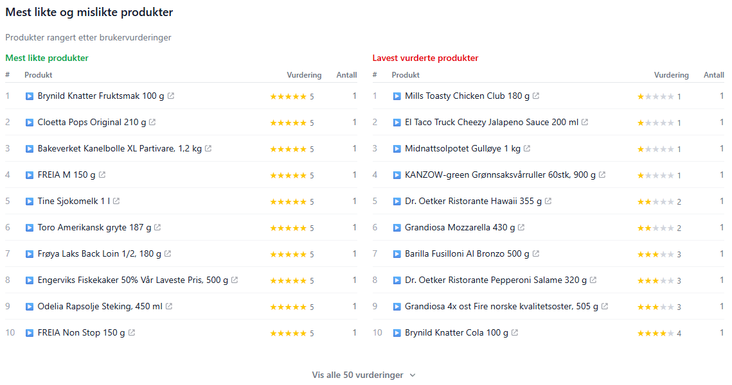732x385 pixels.
Task: Click play icon next to Tine Sjokomelk
Action: click(x=30, y=201)
